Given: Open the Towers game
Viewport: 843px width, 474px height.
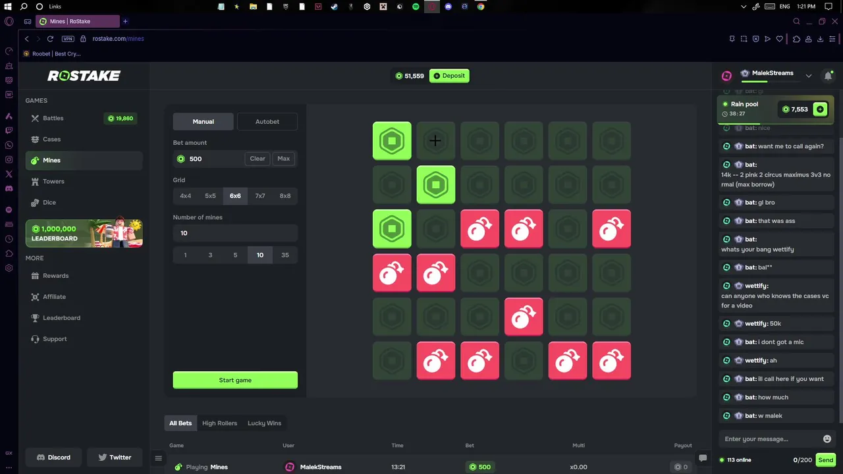Looking at the screenshot, I should (84, 182).
